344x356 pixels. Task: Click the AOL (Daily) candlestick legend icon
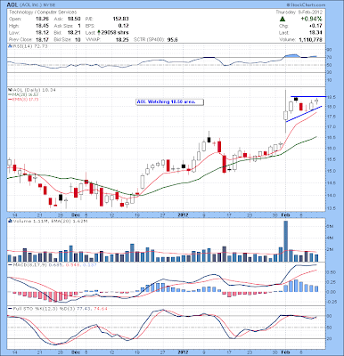pos(10,90)
